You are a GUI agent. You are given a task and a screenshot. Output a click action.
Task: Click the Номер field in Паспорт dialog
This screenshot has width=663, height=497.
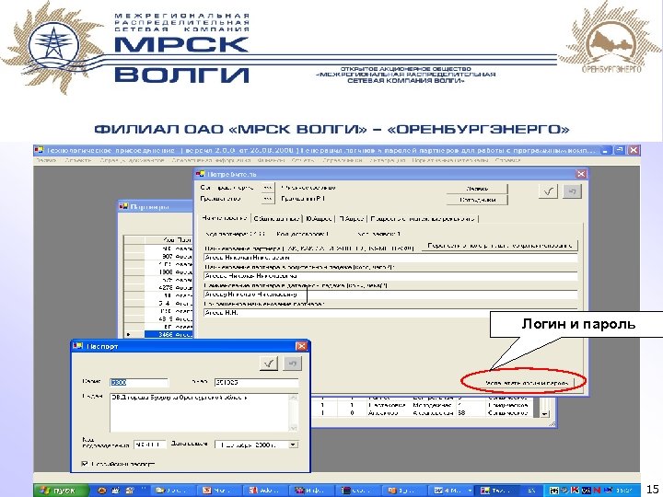256,383
